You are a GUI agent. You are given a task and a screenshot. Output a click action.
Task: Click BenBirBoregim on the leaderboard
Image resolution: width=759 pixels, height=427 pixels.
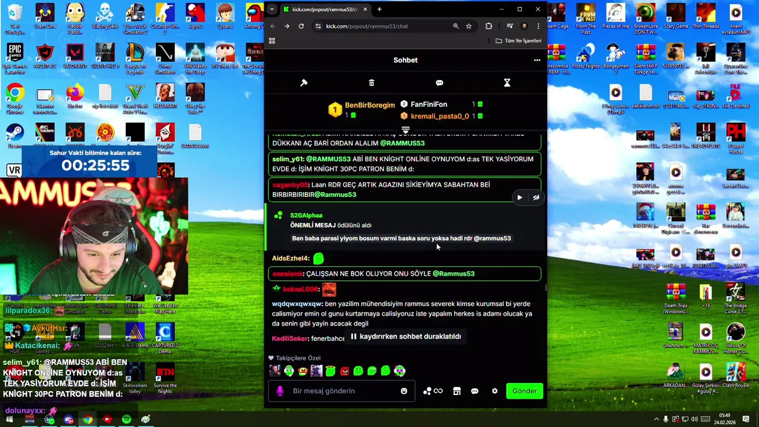369,105
